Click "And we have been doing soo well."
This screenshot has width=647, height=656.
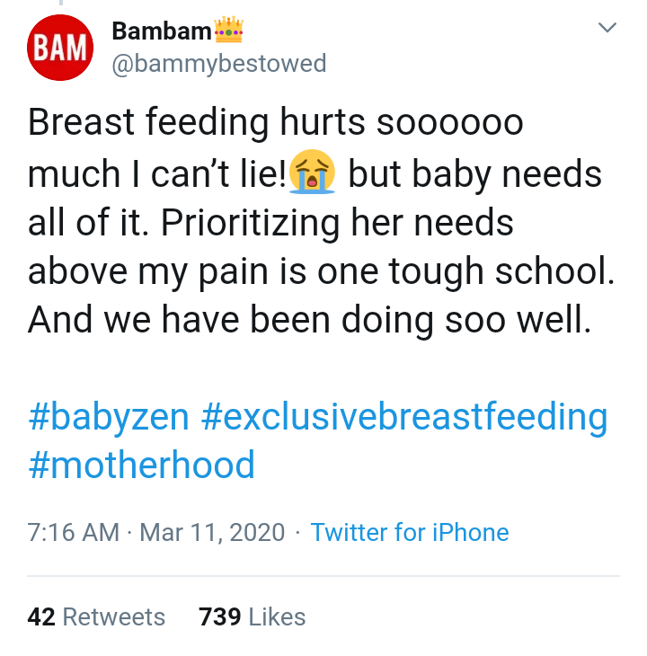[310, 319]
